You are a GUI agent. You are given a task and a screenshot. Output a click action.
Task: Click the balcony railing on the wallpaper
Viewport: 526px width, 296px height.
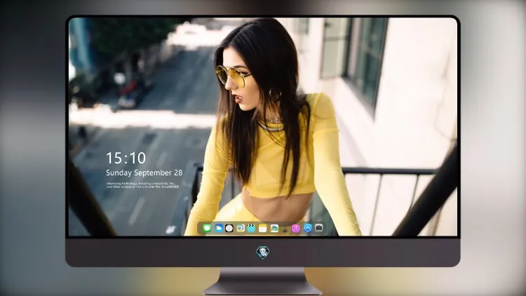[x=389, y=172]
